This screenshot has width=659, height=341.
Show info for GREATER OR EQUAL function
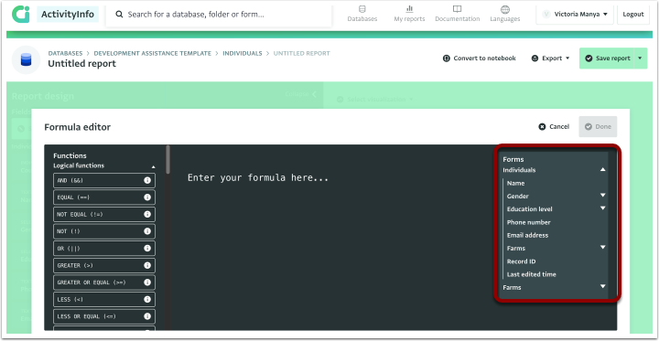click(x=147, y=282)
